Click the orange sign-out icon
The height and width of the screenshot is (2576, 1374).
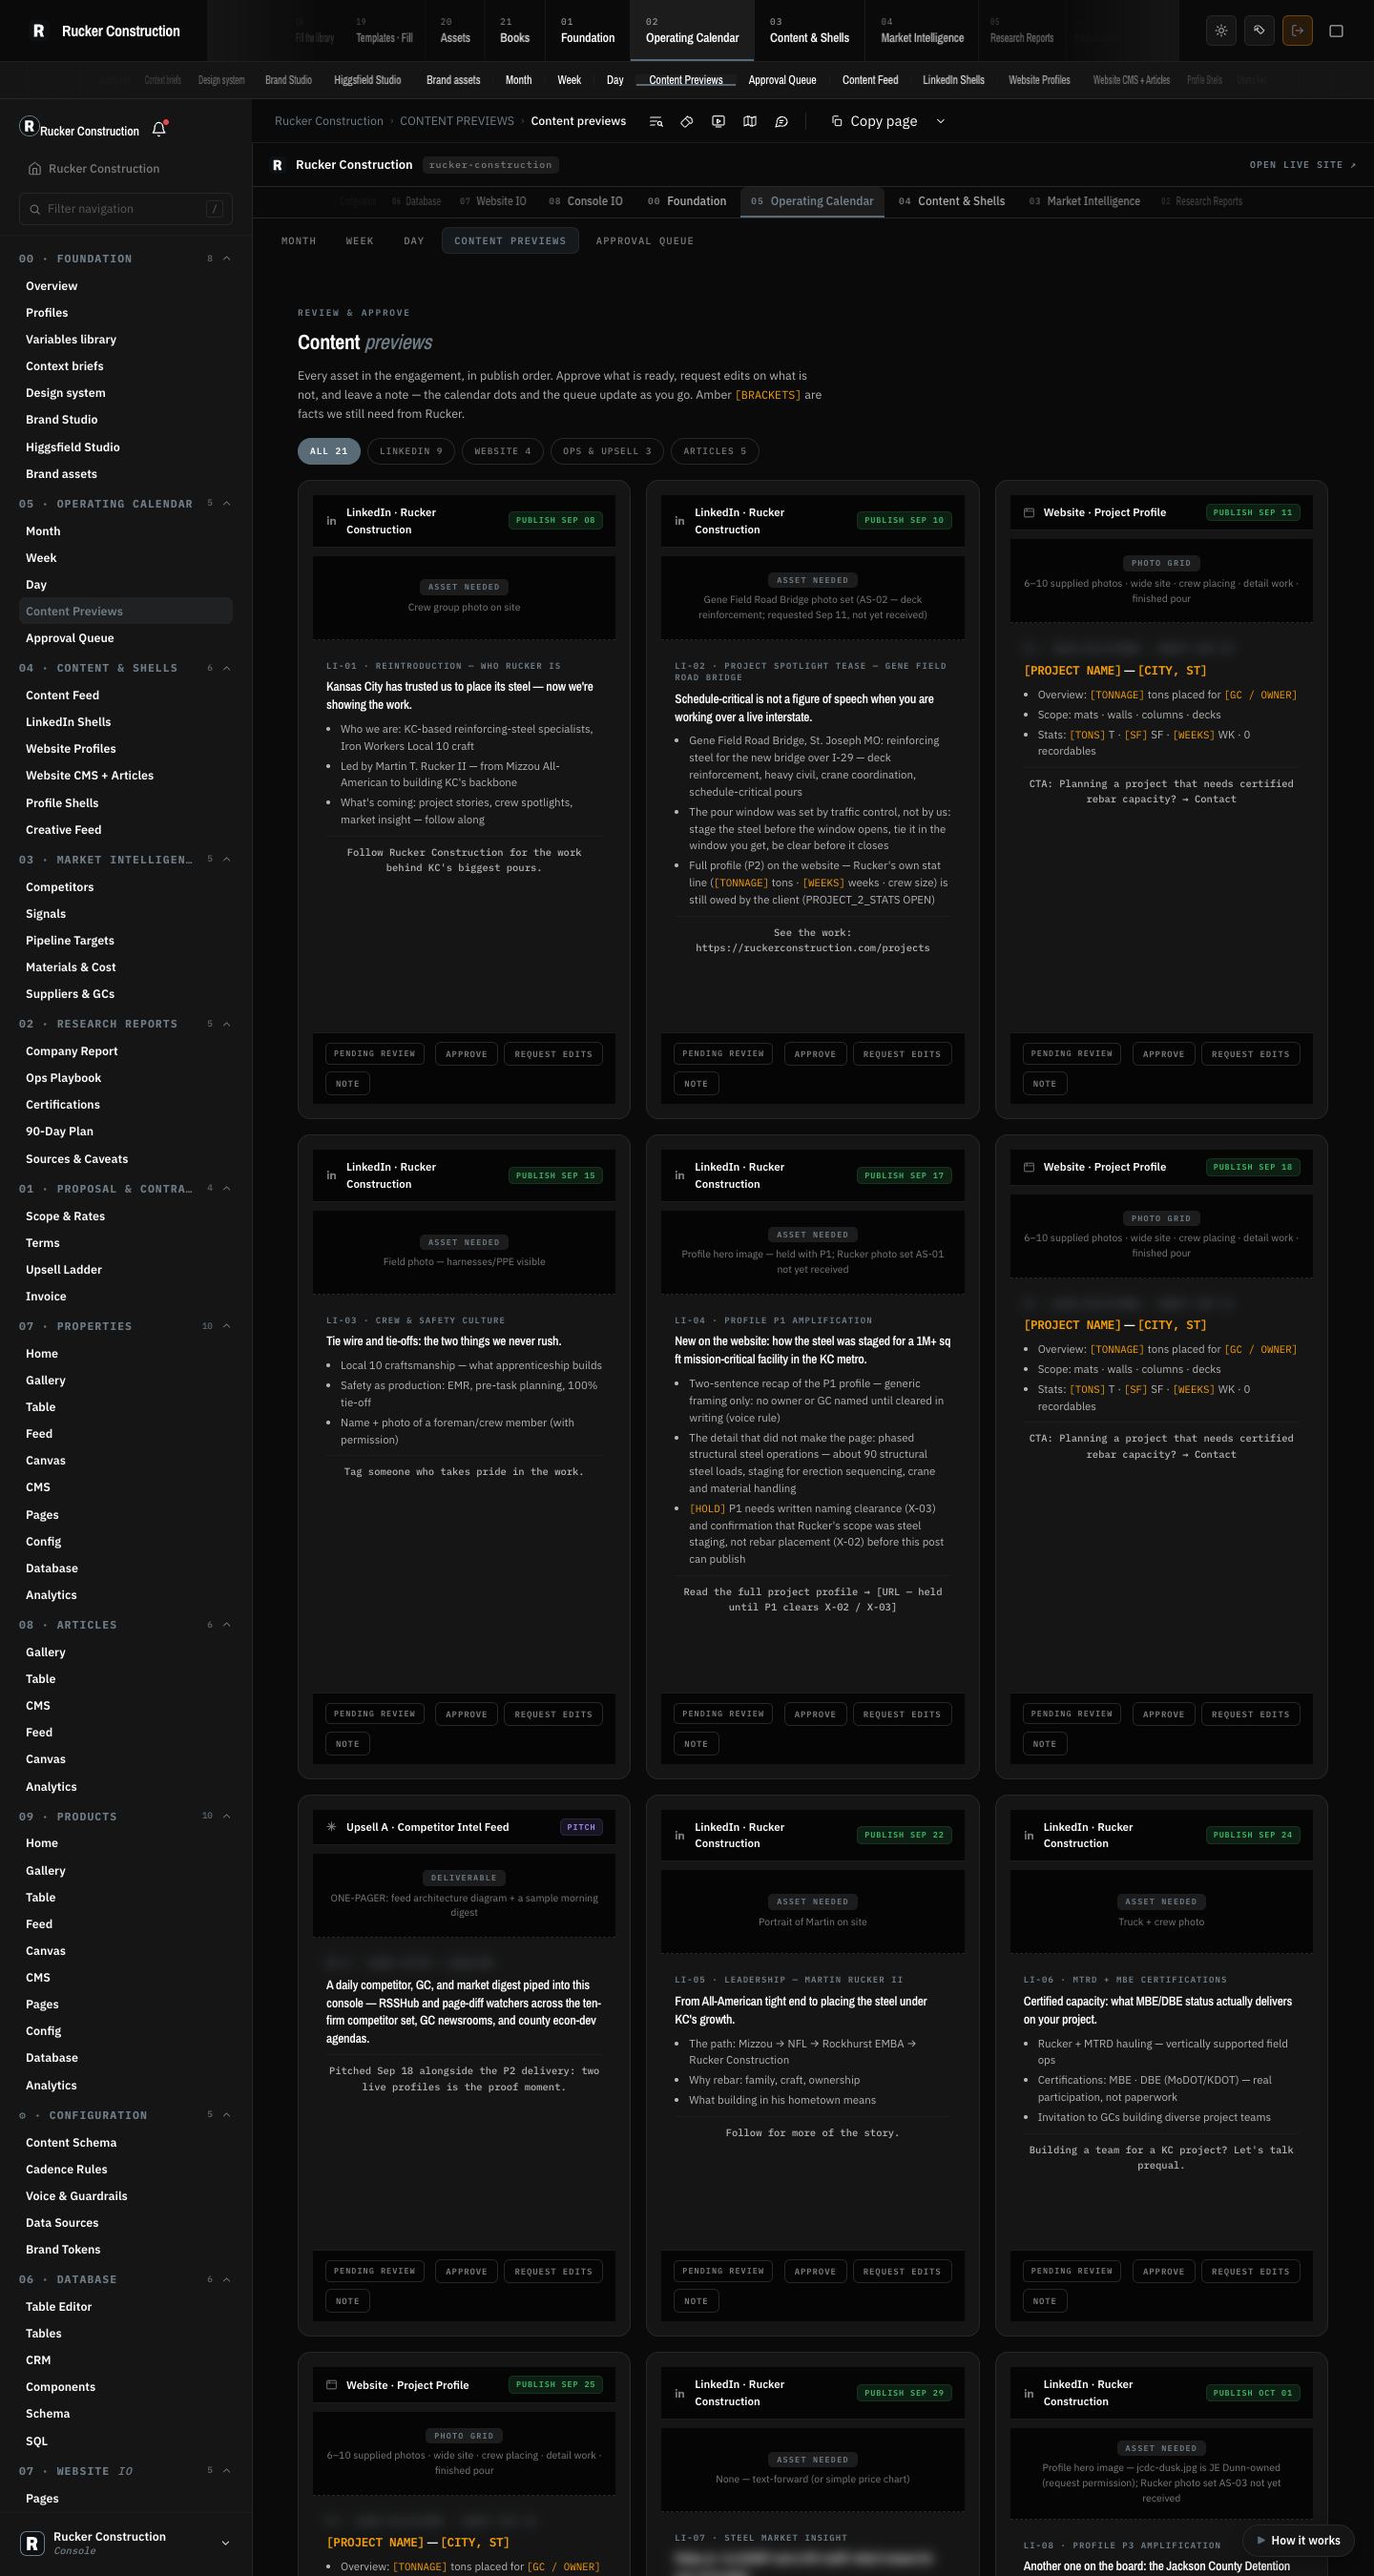click(1297, 31)
